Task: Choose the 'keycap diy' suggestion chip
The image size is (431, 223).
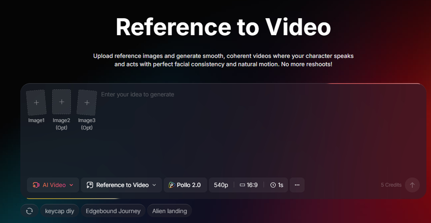Action: (59, 211)
